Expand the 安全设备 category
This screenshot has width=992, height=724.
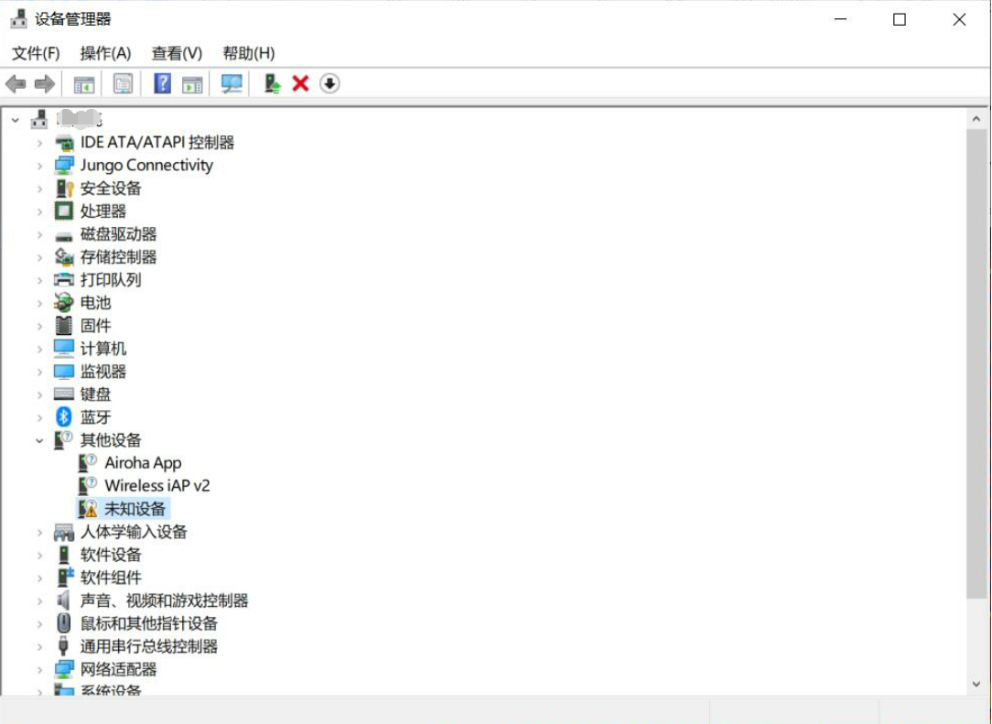(39, 189)
